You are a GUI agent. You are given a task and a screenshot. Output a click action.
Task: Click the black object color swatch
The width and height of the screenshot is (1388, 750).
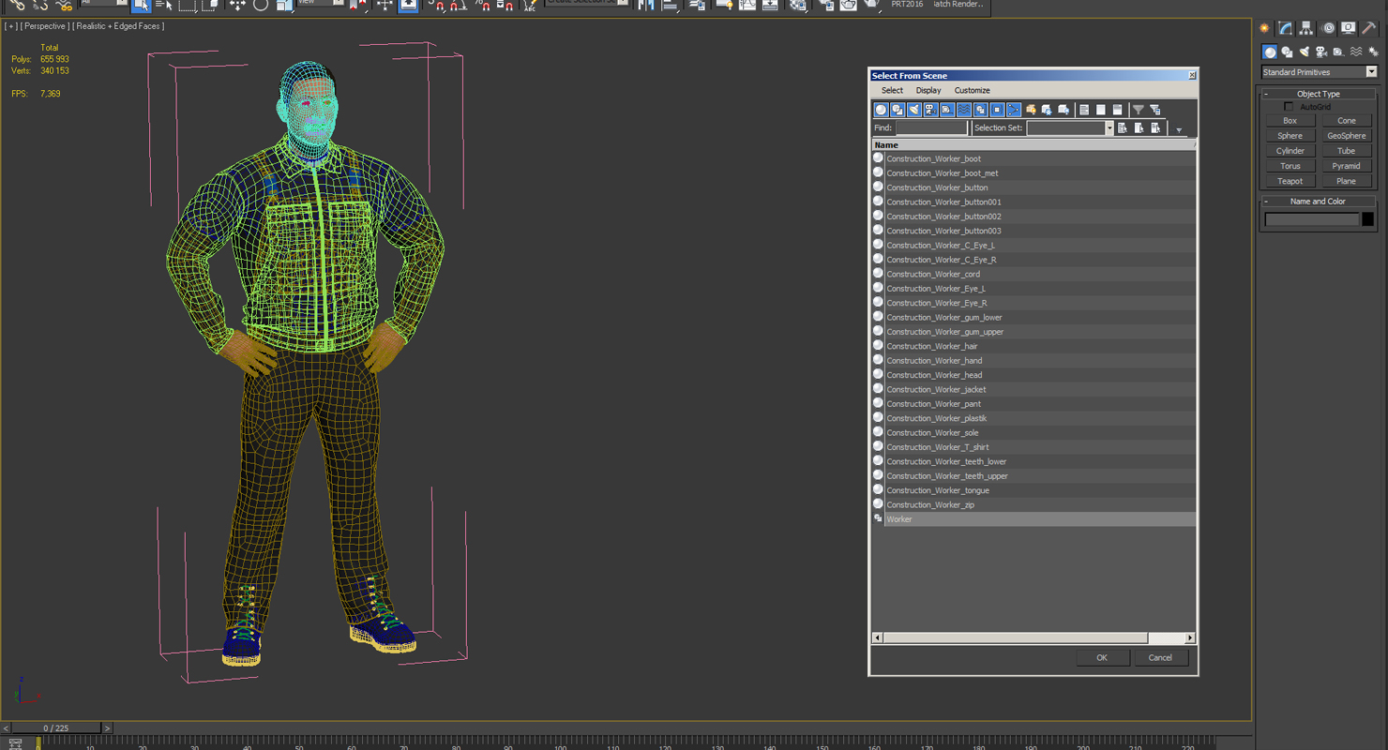pos(1367,219)
